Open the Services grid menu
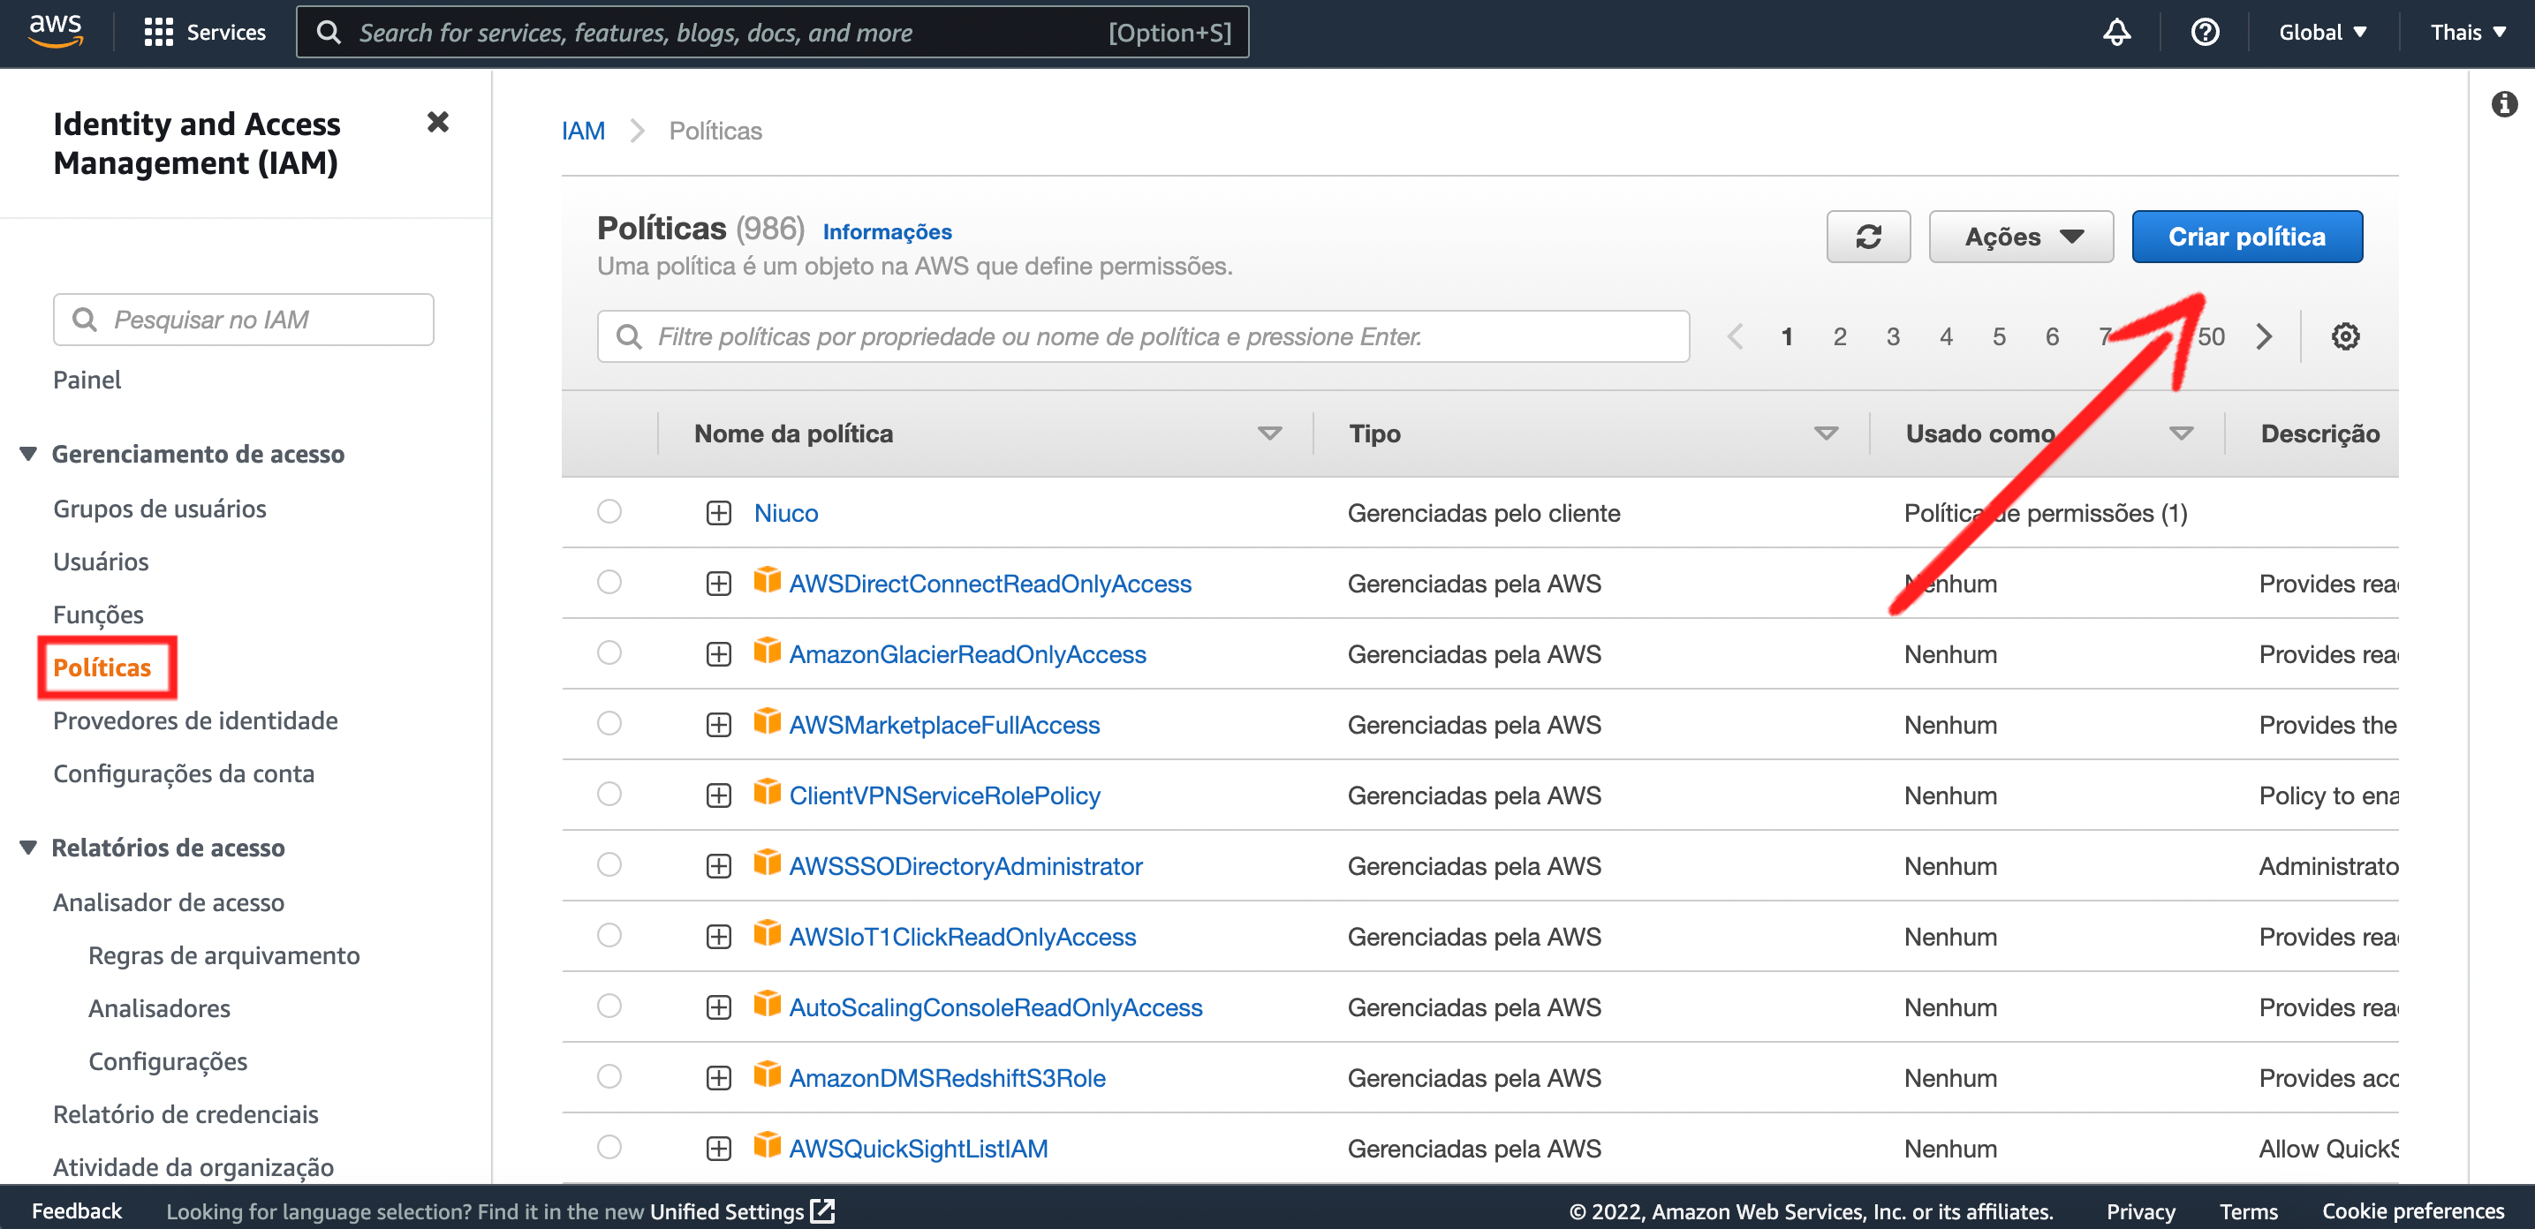The height and width of the screenshot is (1229, 2535). [x=204, y=33]
